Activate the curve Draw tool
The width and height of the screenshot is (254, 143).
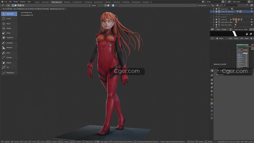(x=9, y=53)
